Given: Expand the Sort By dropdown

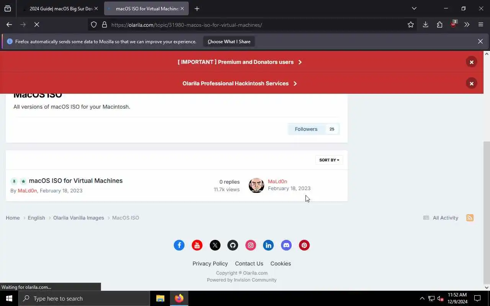Looking at the screenshot, I should tap(329, 160).
